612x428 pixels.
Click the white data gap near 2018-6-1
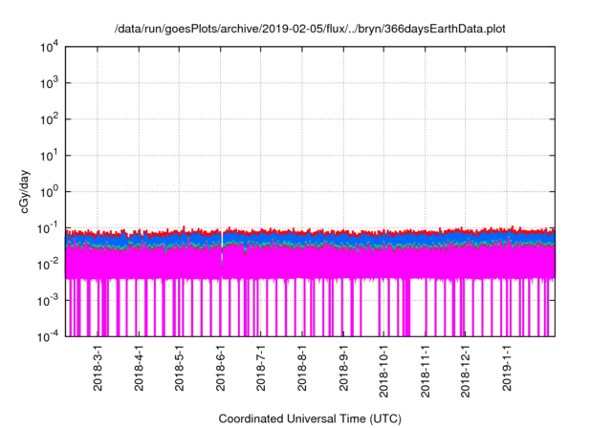click(223, 248)
